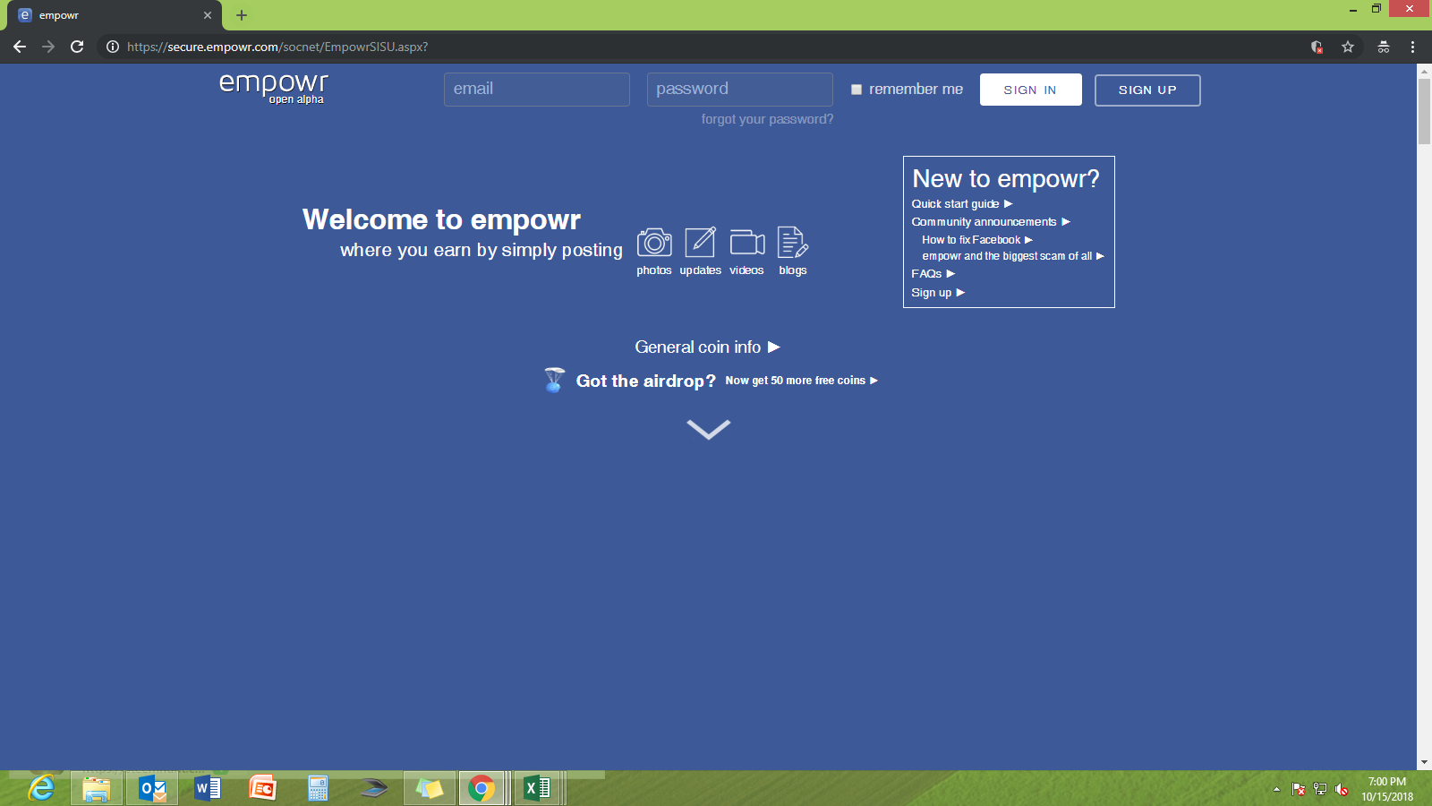The height and width of the screenshot is (806, 1432).
Task: Open Calculator from the taskbar
Action: pyautogui.click(x=318, y=788)
